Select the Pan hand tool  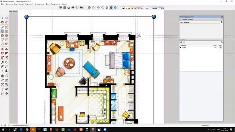coord(7,76)
